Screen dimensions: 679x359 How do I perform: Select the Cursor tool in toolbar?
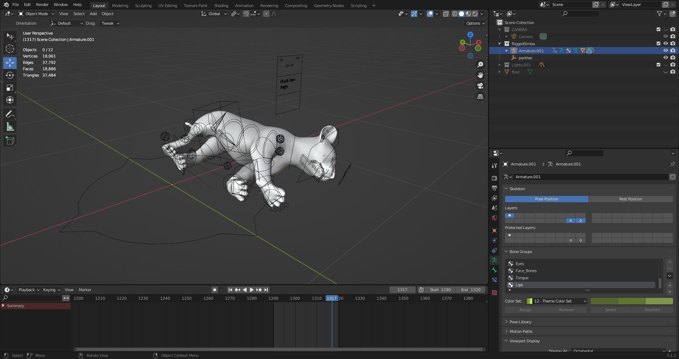(10, 49)
